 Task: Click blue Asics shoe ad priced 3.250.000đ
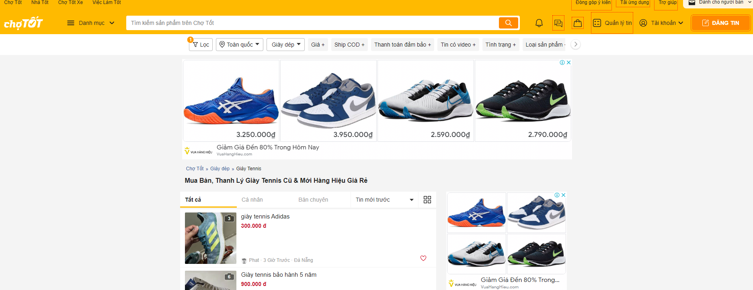point(231,101)
